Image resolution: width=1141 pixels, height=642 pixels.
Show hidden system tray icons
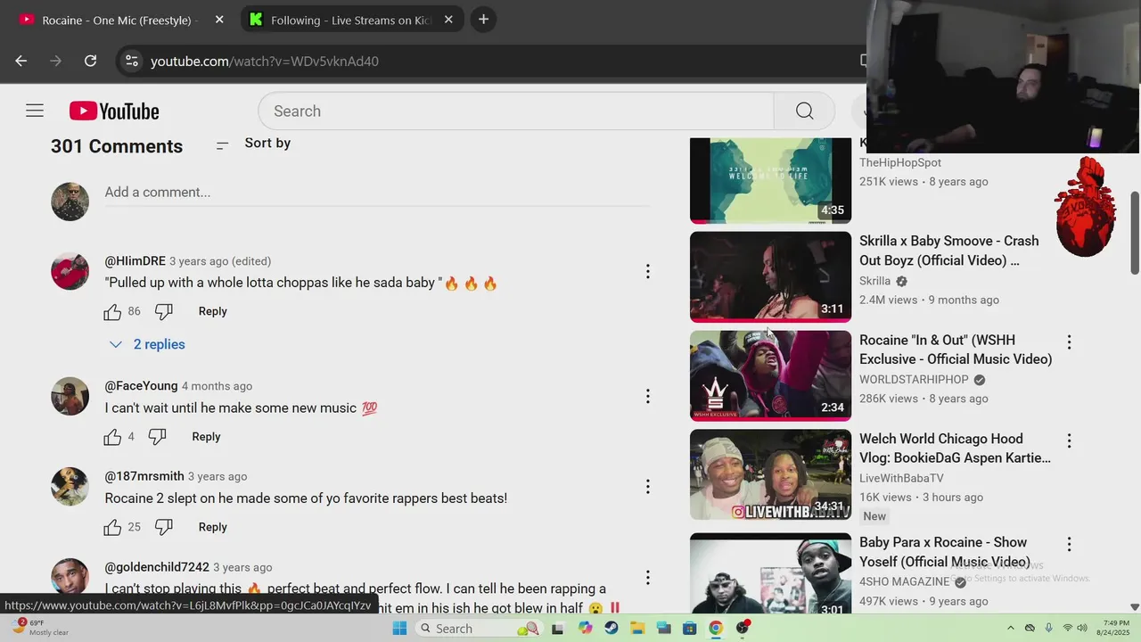pyautogui.click(x=1010, y=628)
